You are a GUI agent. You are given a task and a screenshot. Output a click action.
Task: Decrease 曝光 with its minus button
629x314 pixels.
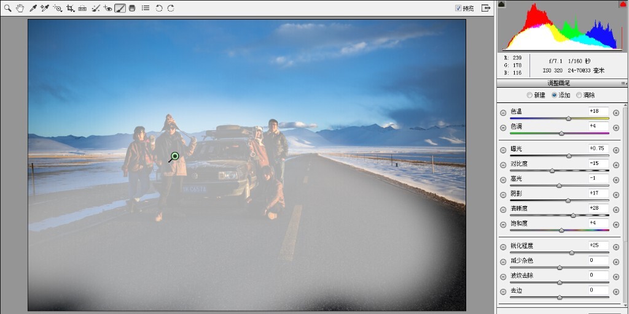click(x=503, y=150)
